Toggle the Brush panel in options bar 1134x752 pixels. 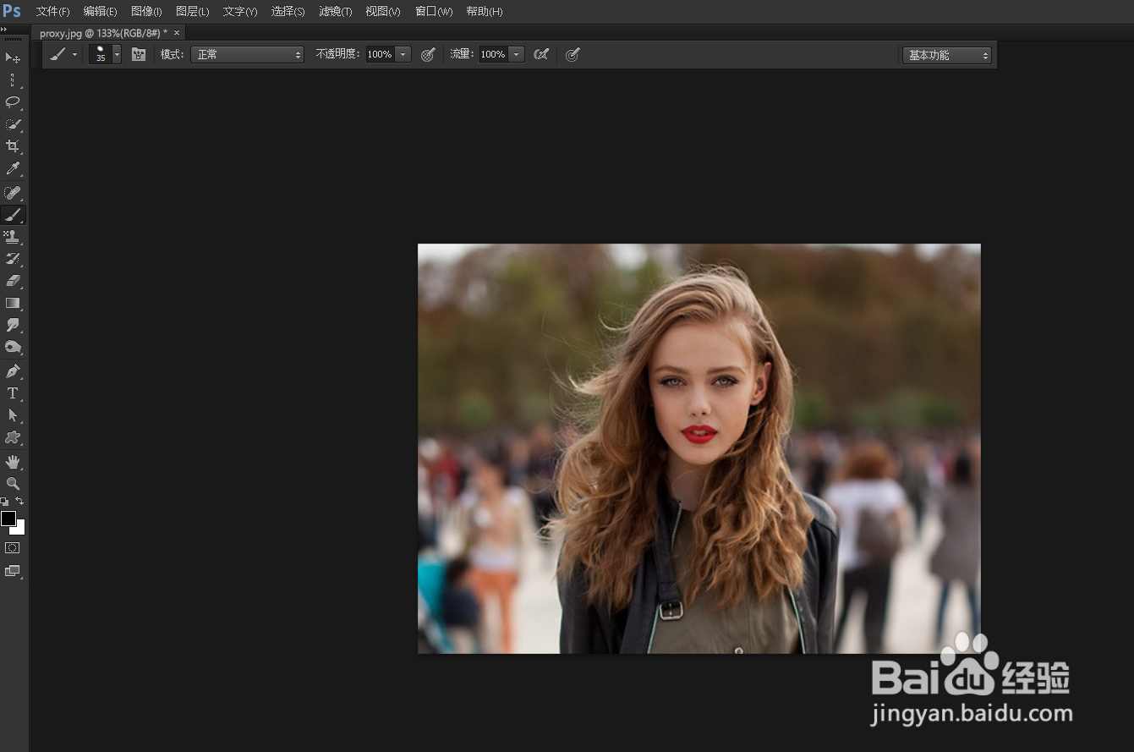(x=138, y=54)
